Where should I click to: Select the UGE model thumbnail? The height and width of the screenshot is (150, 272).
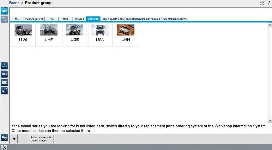pyautogui.click(x=75, y=35)
